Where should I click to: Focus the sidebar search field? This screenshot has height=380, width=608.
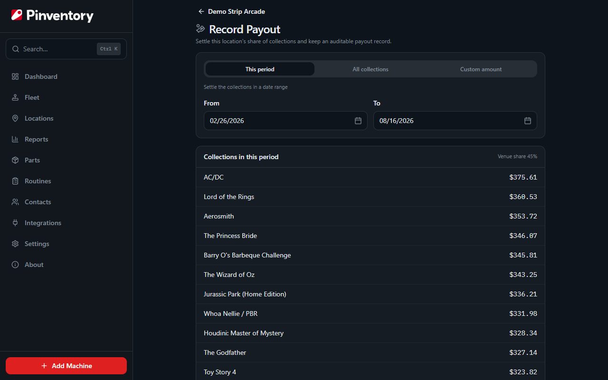(66, 49)
